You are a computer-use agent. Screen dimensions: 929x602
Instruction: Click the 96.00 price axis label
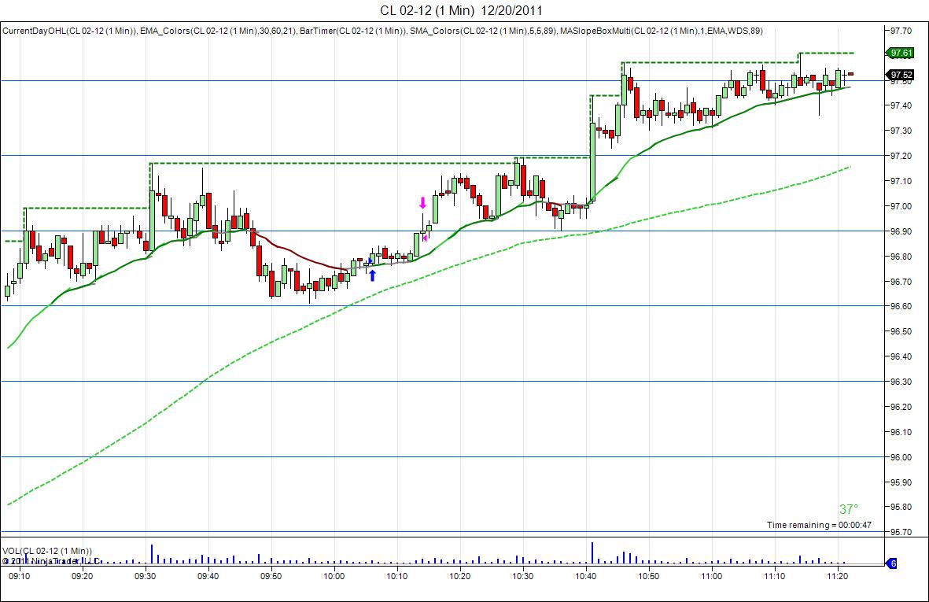[901, 457]
